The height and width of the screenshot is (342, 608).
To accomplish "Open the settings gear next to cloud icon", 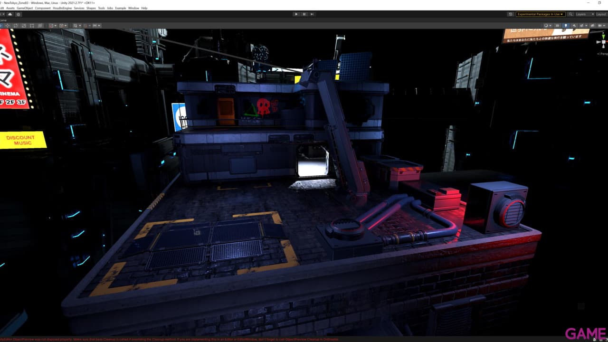I will click(18, 14).
